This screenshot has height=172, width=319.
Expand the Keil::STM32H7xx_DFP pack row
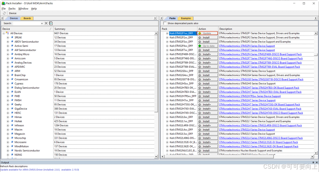tap(167, 100)
